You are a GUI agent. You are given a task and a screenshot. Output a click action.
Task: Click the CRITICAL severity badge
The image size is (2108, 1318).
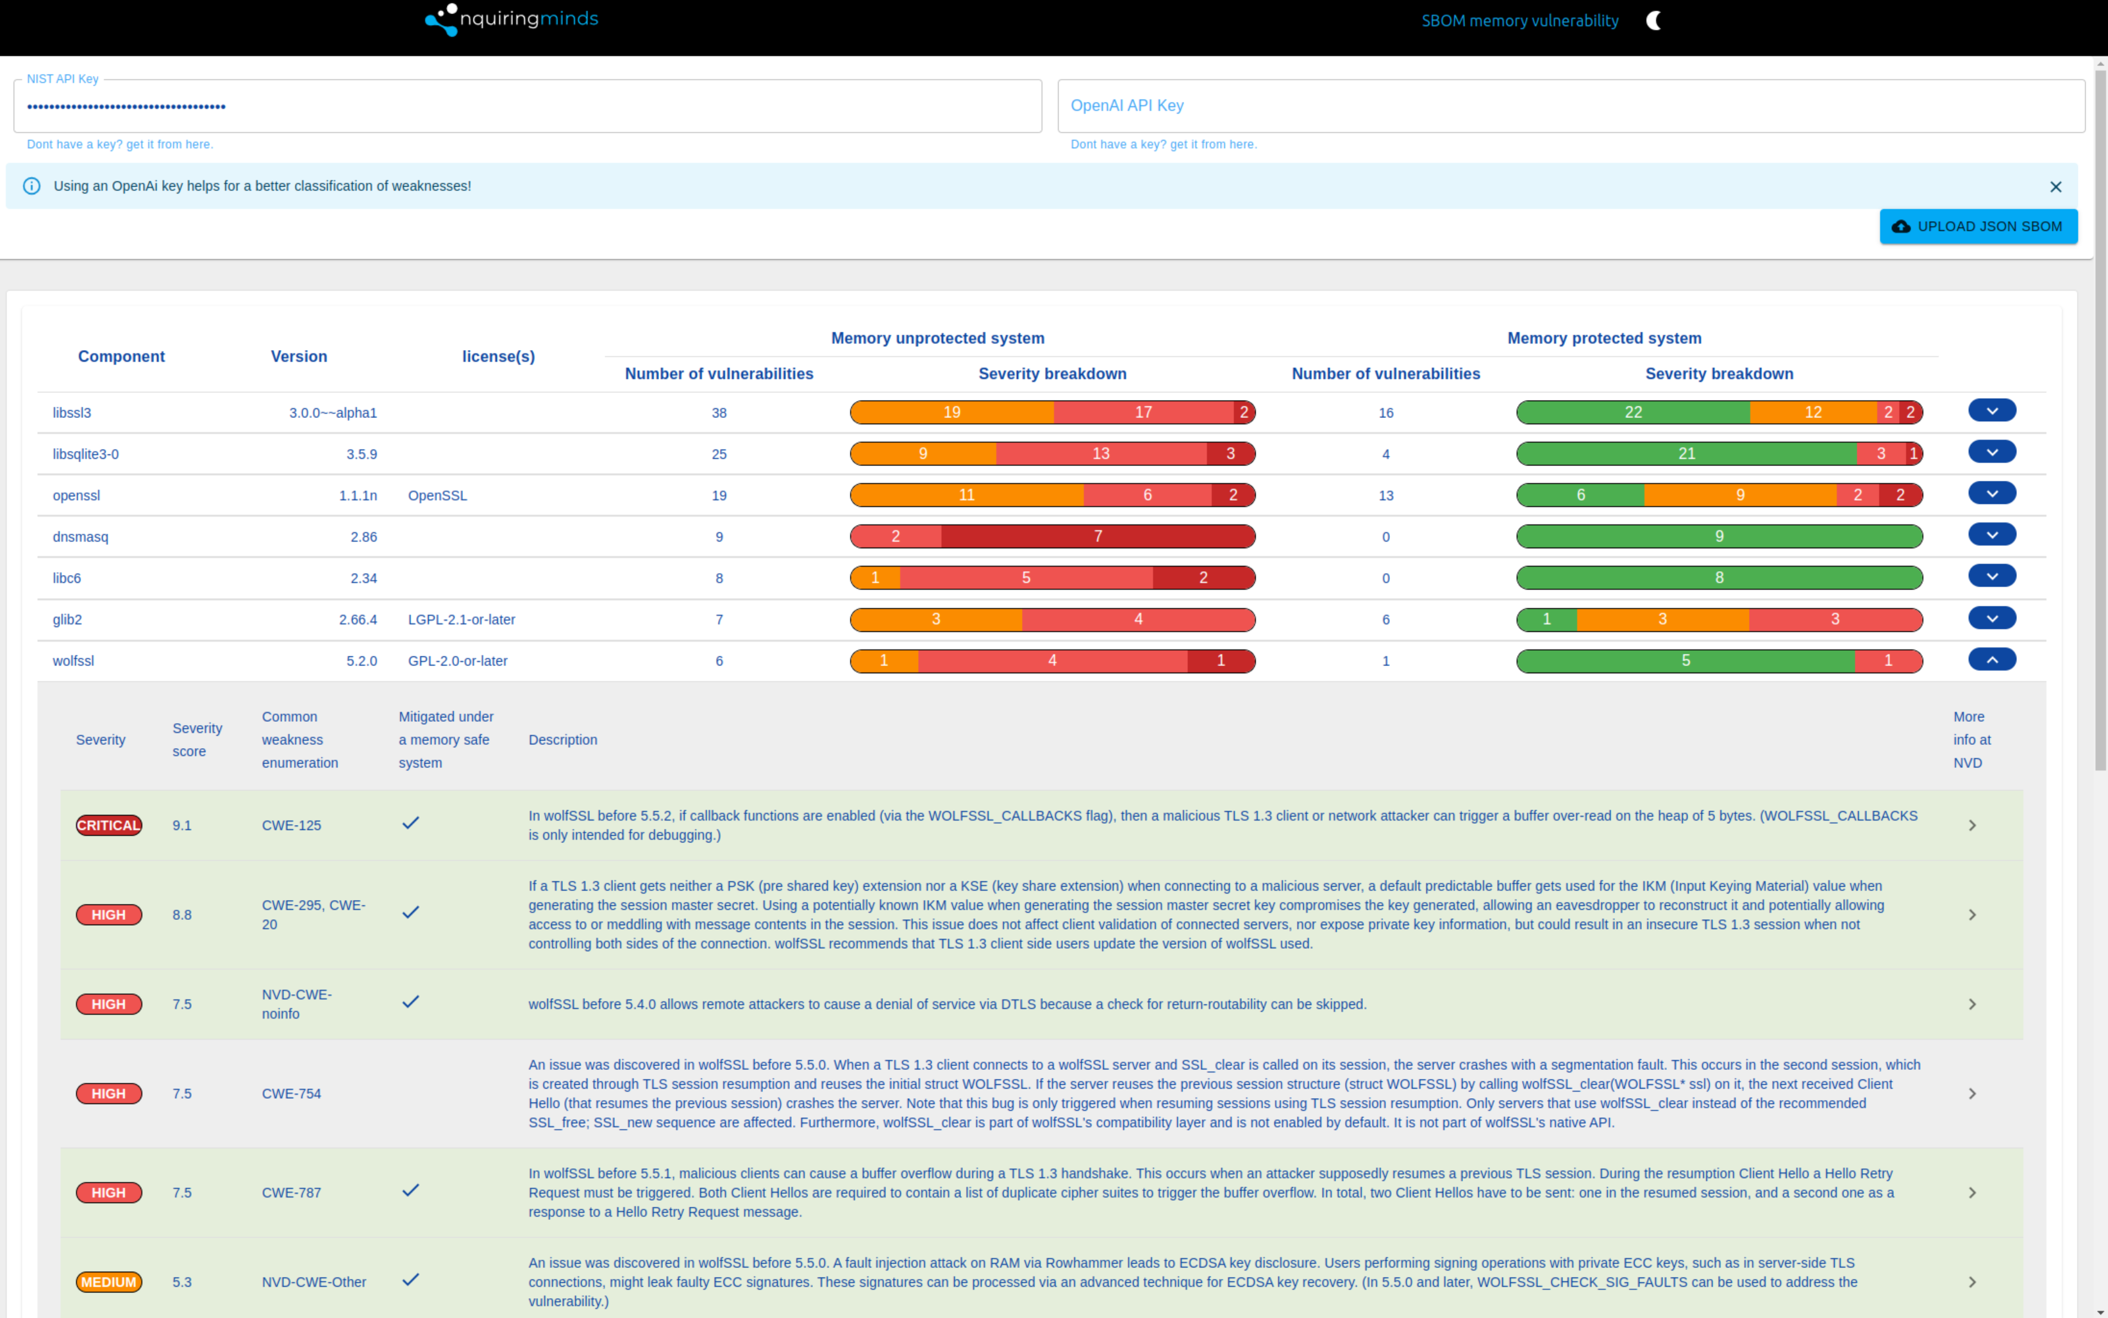tap(109, 826)
